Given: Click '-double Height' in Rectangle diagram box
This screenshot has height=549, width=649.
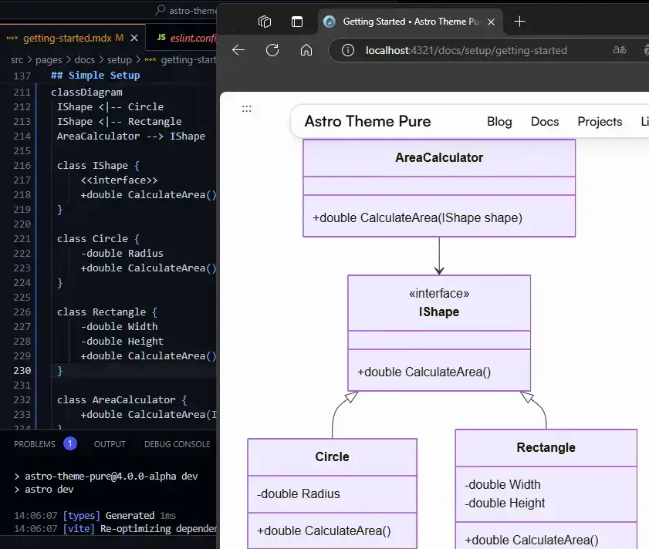Looking at the screenshot, I should tap(505, 503).
